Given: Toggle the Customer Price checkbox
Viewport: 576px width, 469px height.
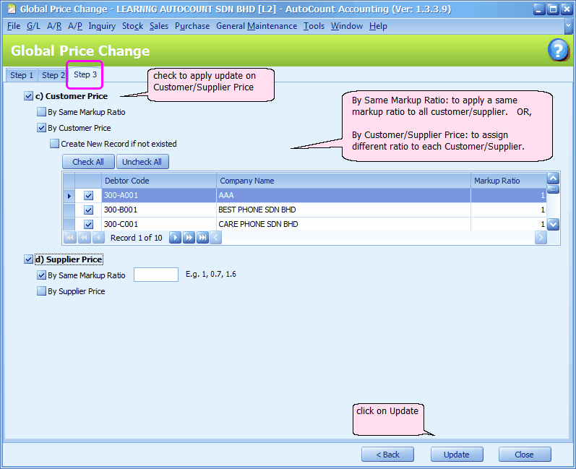Looking at the screenshot, I should (28, 96).
